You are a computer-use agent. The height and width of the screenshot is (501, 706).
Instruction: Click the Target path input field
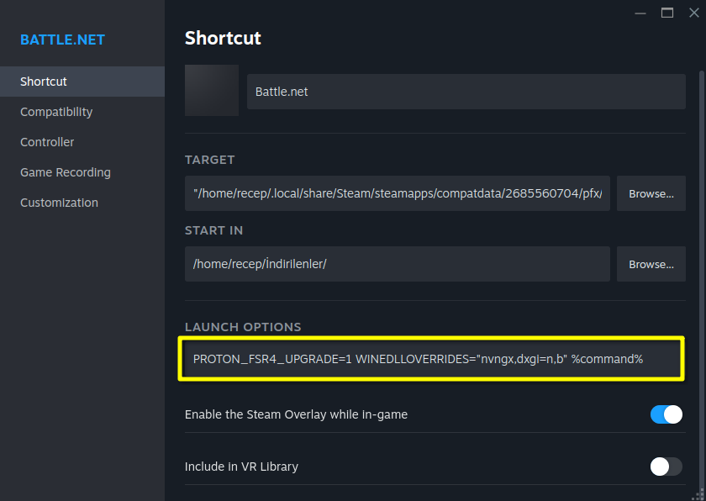tap(397, 193)
